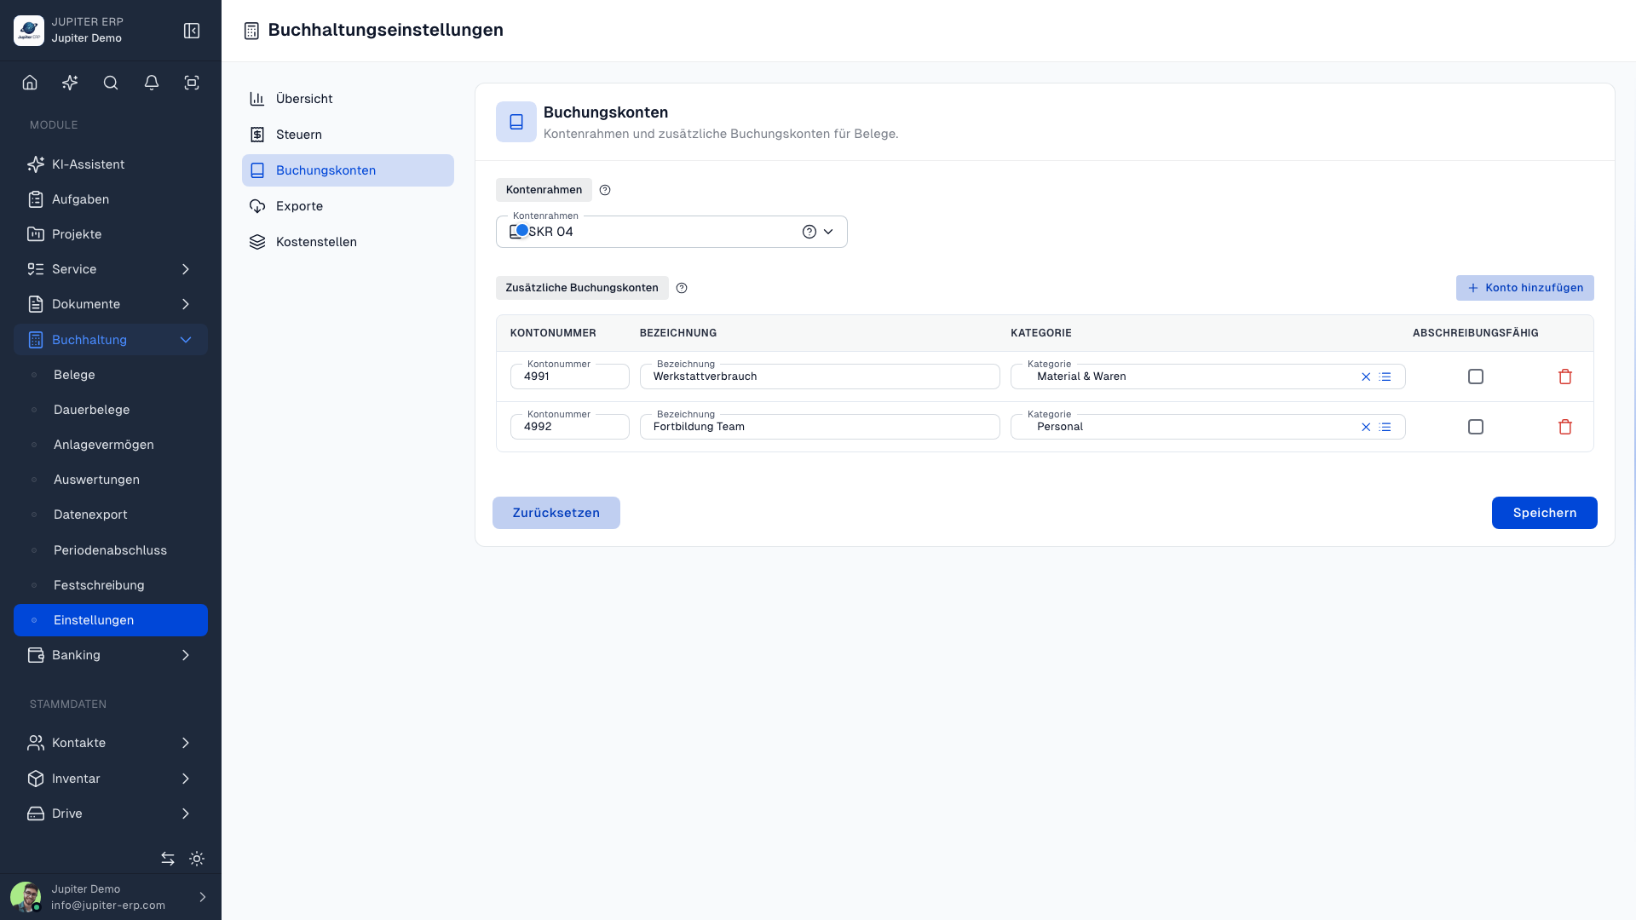Expand the Inventar section
Screen dimensions: 1636x920
(x=111, y=779)
